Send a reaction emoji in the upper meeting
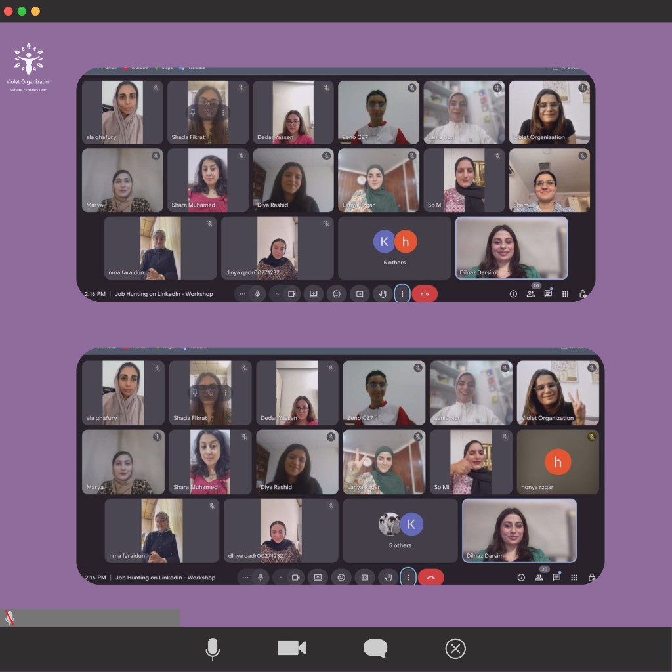Viewport: 672px width, 672px height. click(x=337, y=294)
